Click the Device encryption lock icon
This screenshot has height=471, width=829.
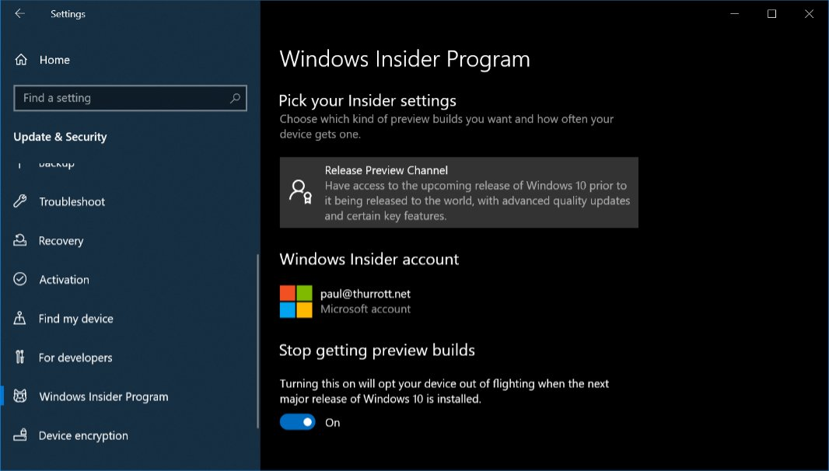point(20,435)
